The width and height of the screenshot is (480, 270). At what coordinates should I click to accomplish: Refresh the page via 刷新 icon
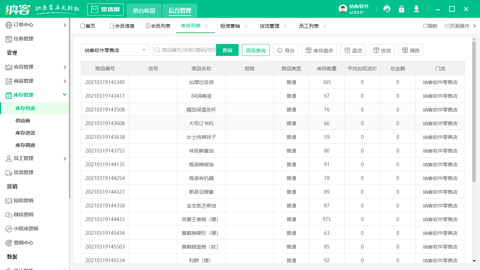point(430,26)
